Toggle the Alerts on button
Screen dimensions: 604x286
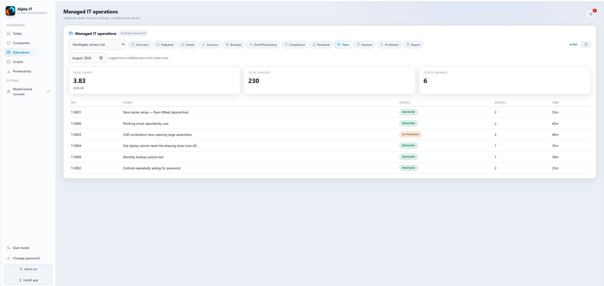click(x=28, y=269)
